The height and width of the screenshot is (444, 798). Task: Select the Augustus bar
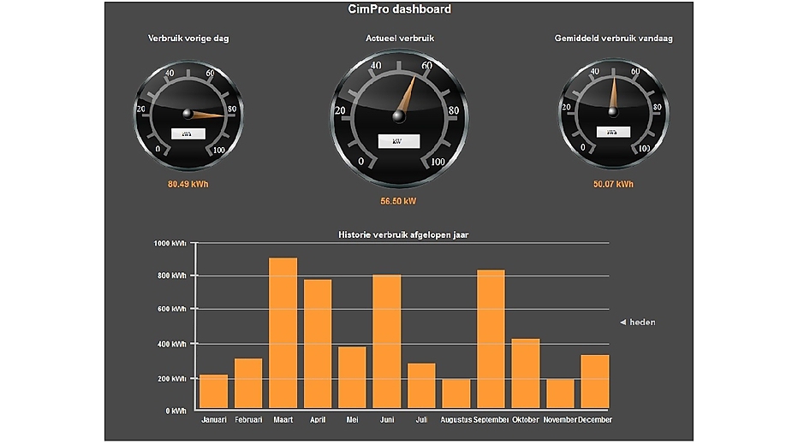pos(456,394)
